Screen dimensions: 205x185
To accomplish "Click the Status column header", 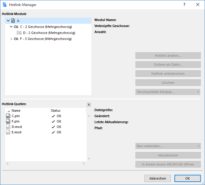I will point(68,111).
